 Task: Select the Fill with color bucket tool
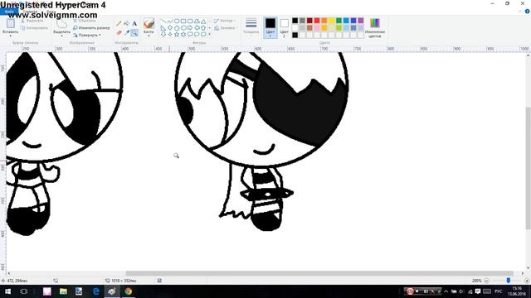pyautogui.click(x=127, y=24)
